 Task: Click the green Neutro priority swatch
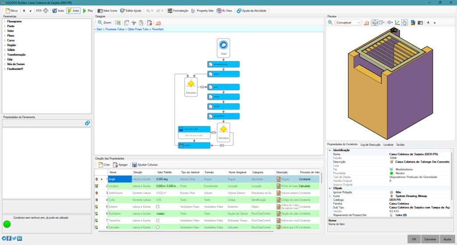pos(391,173)
